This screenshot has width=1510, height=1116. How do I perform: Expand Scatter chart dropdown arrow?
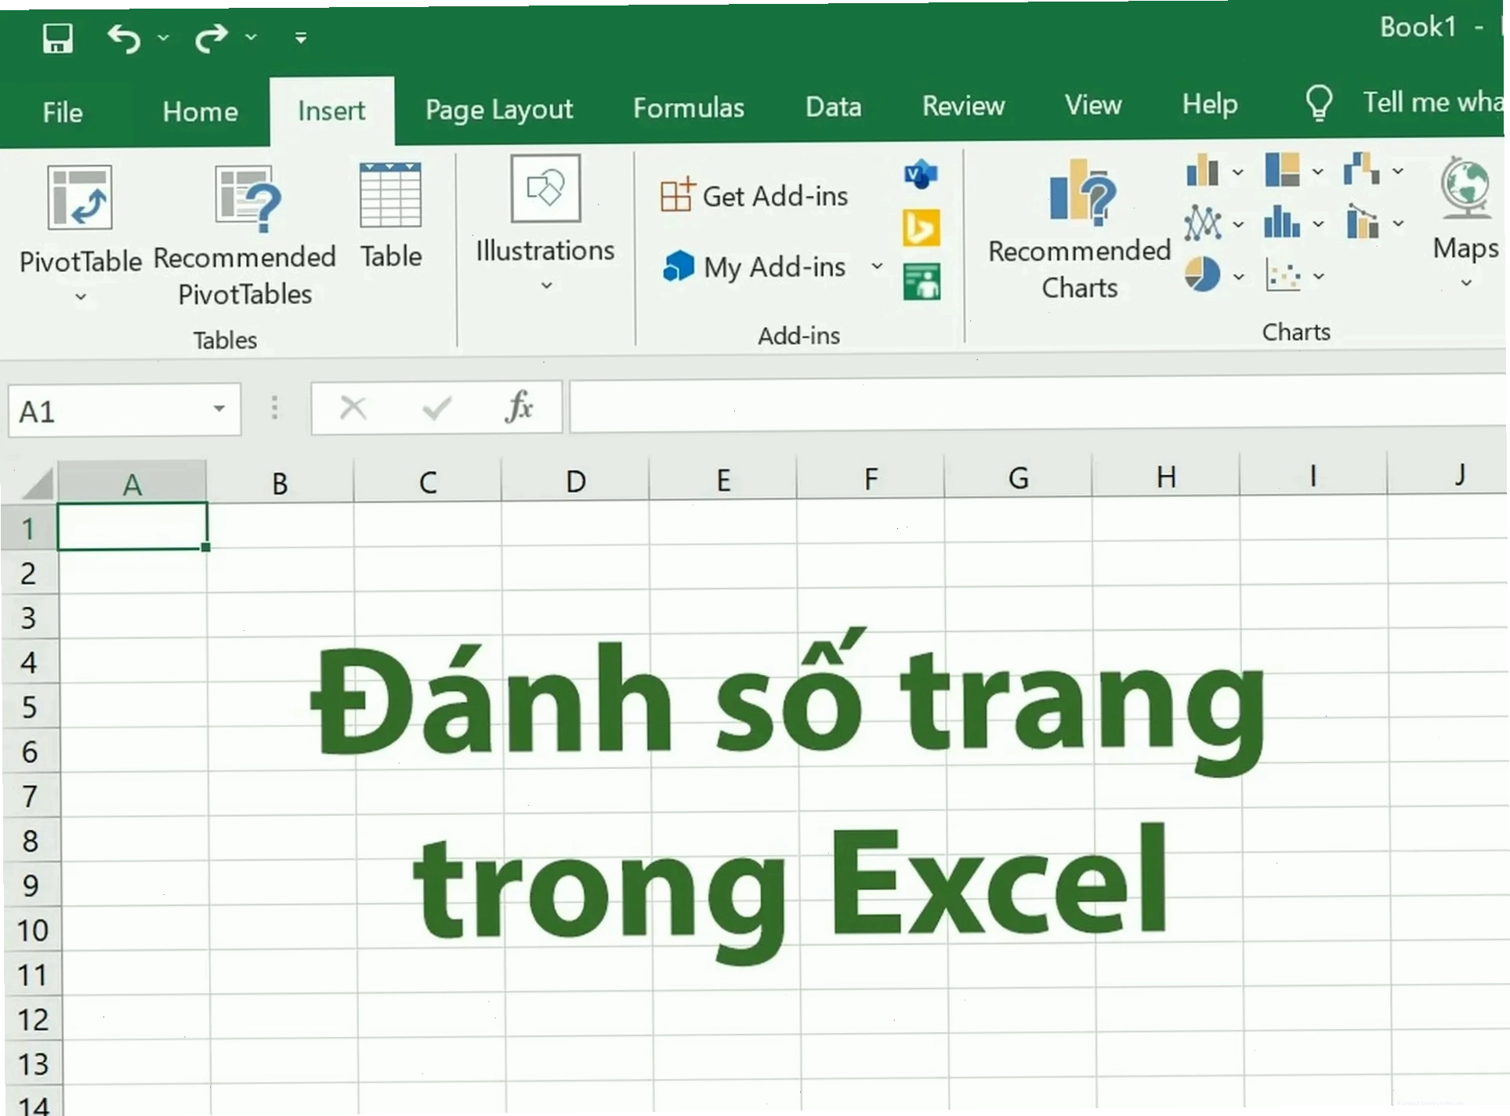(x=1319, y=276)
